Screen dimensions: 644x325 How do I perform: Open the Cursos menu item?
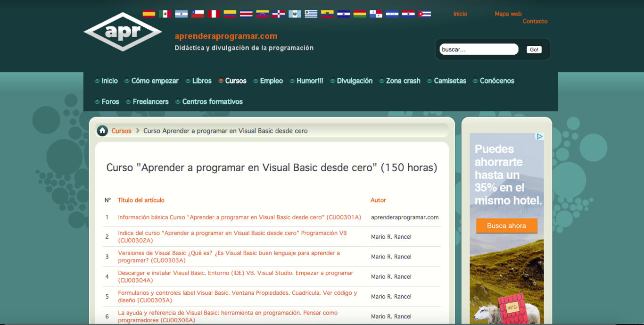point(236,81)
